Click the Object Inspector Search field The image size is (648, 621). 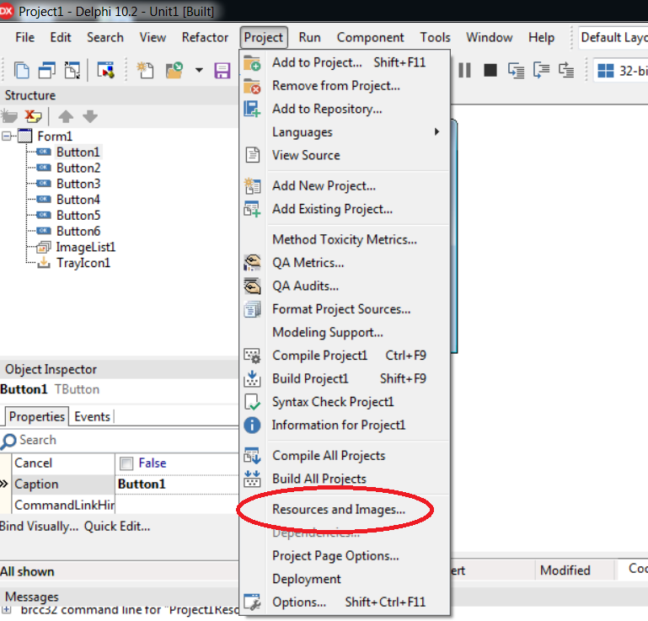120,440
